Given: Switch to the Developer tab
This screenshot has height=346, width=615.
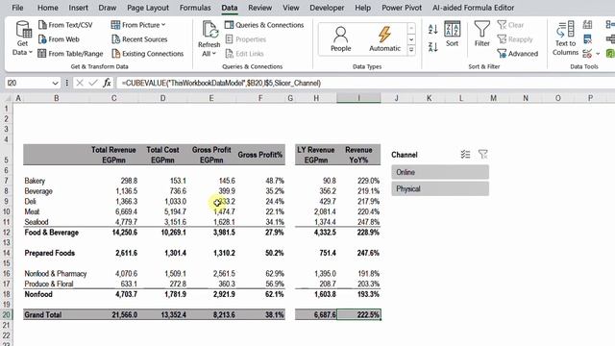Looking at the screenshot, I should 327,8.
